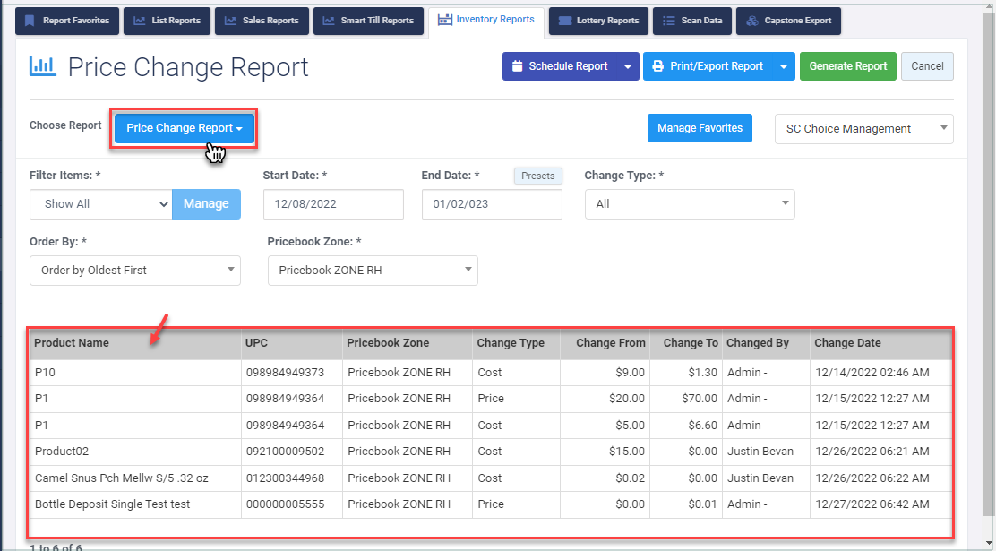Click UPC 000000005555 cell
The image size is (996, 551).
(x=292, y=504)
